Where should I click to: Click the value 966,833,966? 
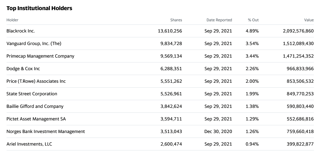(x=300, y=68)
